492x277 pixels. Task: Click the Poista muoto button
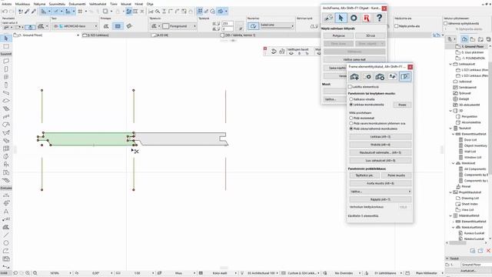pyautogui.click(x=397, y=175)
